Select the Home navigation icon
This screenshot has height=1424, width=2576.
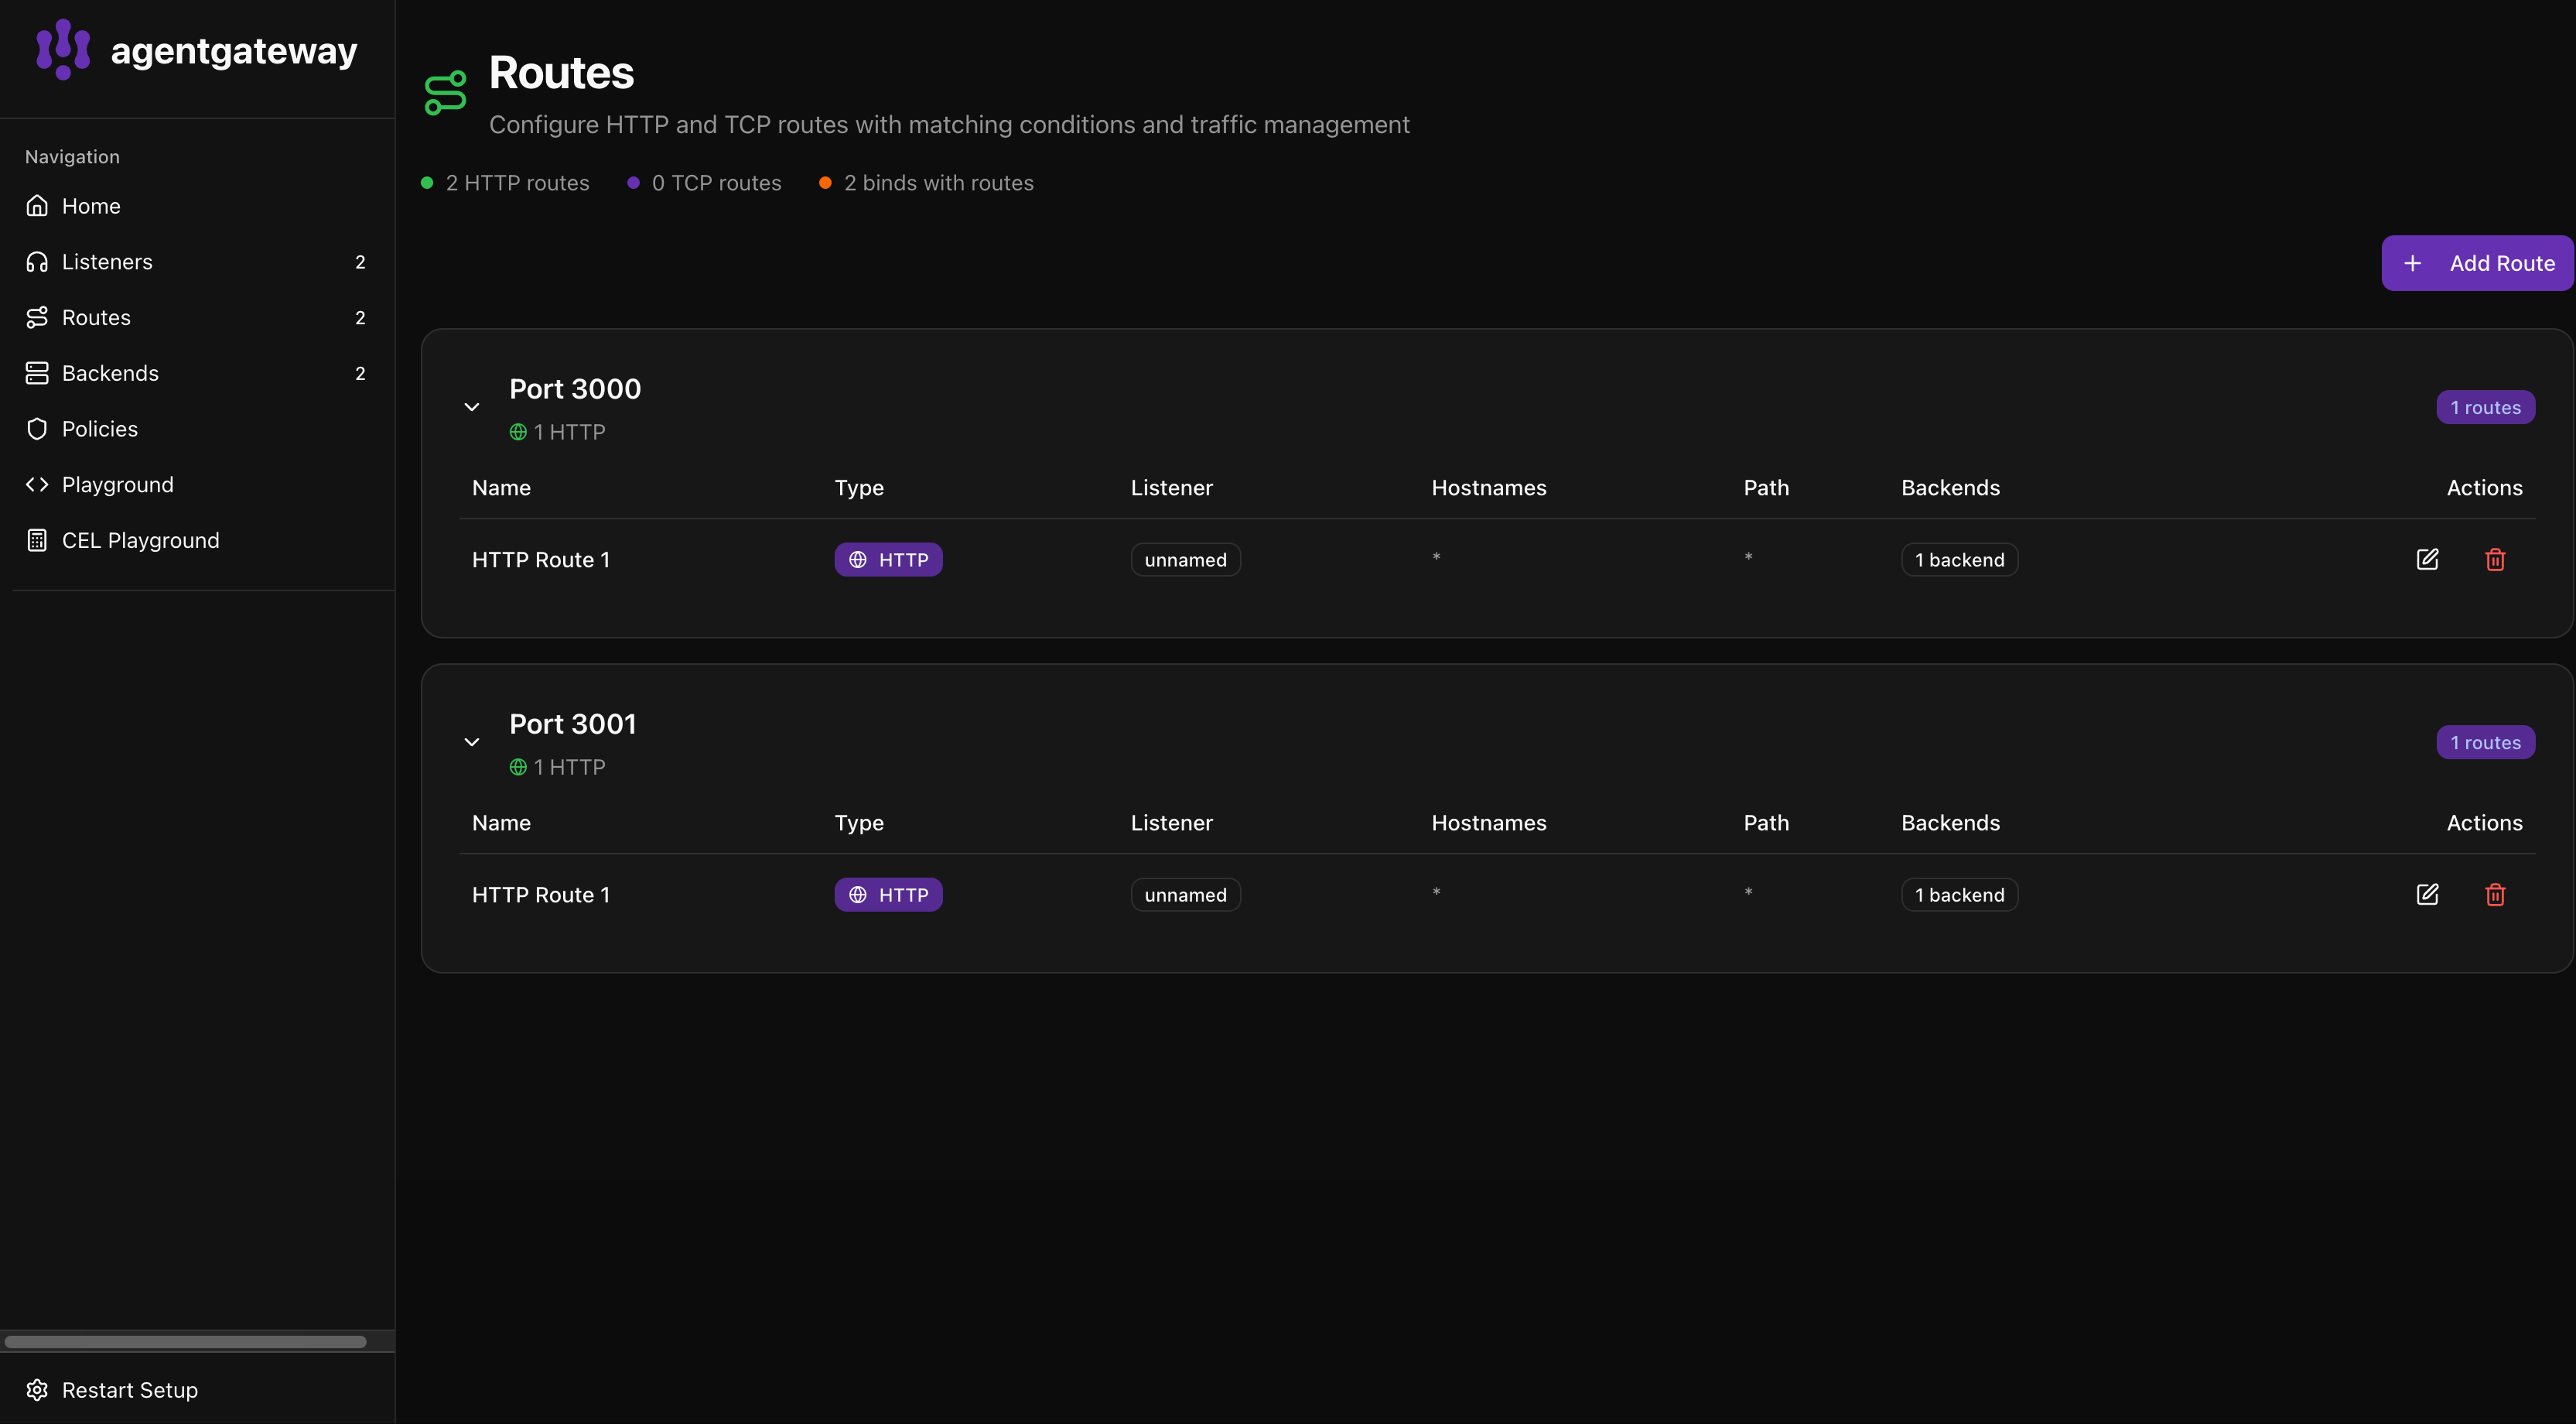tap(37, 205)
